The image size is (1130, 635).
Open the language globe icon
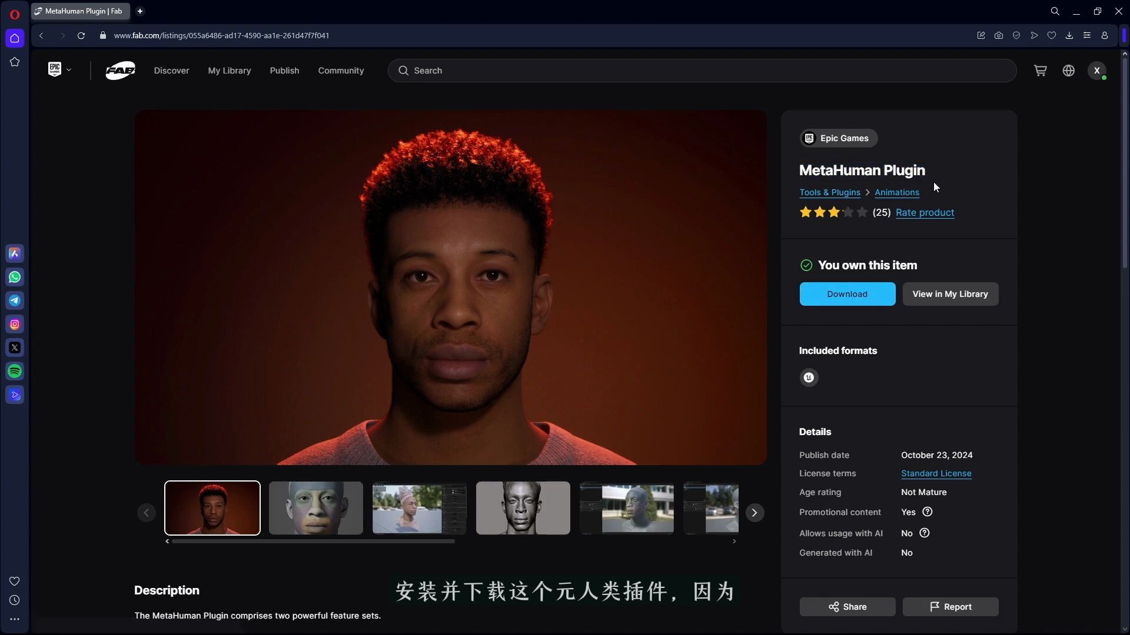1069,71
